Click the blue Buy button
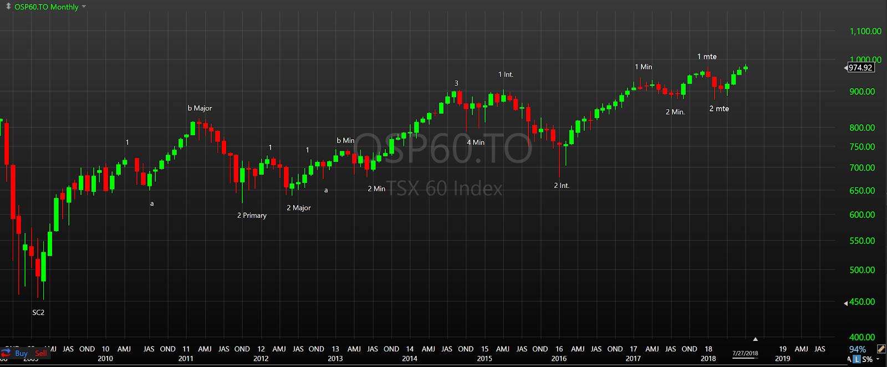 click(x=22, y=353)
